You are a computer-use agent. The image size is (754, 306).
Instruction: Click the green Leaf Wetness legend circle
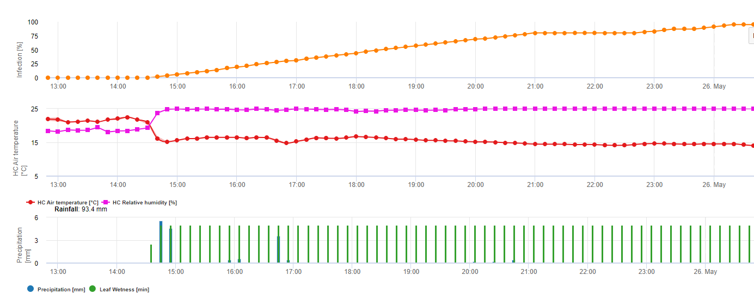(x=92, y=289)
